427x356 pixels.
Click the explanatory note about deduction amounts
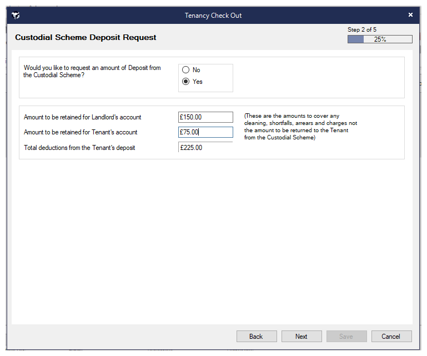point(300,127)
